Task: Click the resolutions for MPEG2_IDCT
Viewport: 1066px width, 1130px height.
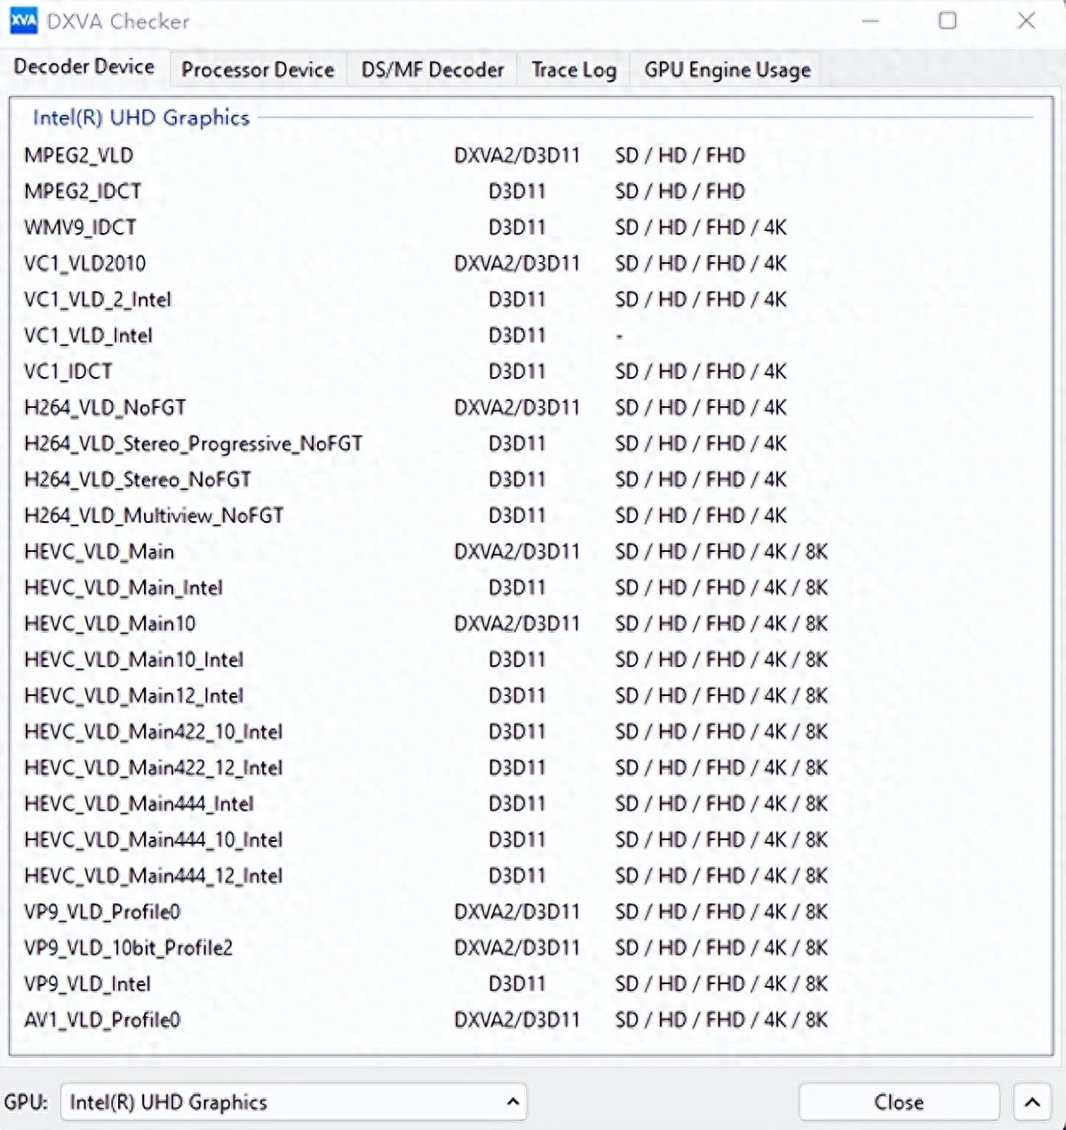Action: [x=680, y=191]
